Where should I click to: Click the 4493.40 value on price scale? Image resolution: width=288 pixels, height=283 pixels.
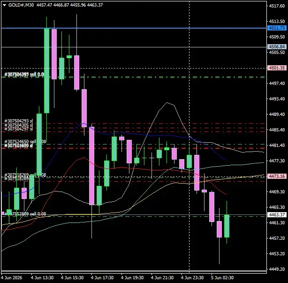click(x=277, y=99)
